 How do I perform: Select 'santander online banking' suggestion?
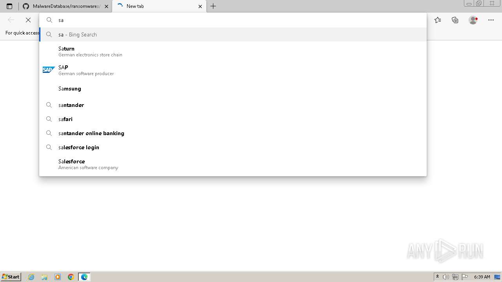click(233, 133)
